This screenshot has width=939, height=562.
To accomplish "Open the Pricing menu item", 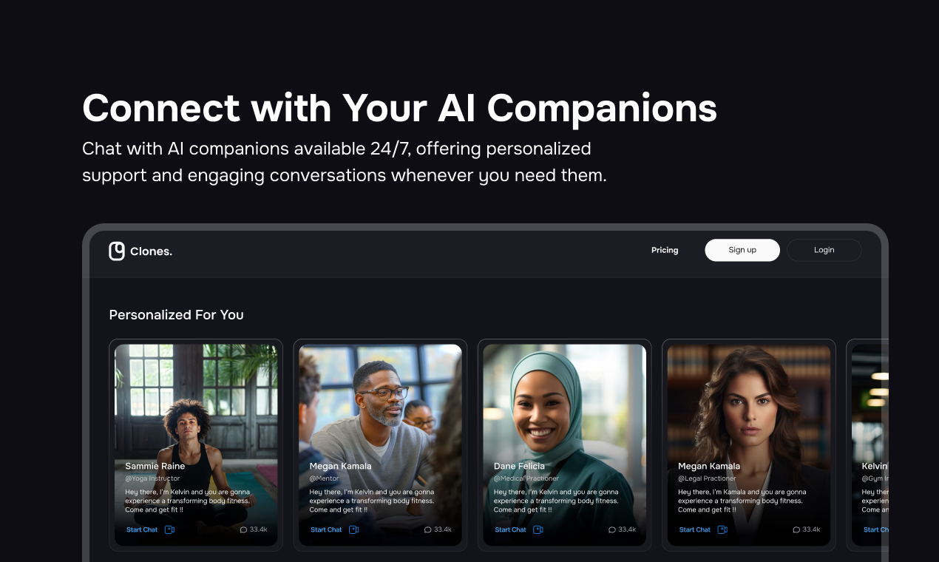I will (665, 250).
